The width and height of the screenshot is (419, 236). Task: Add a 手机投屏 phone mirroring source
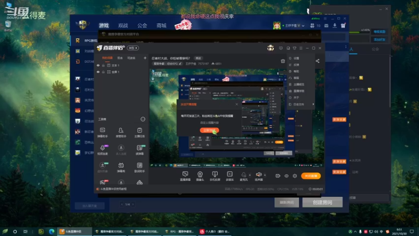pos(215,176)
